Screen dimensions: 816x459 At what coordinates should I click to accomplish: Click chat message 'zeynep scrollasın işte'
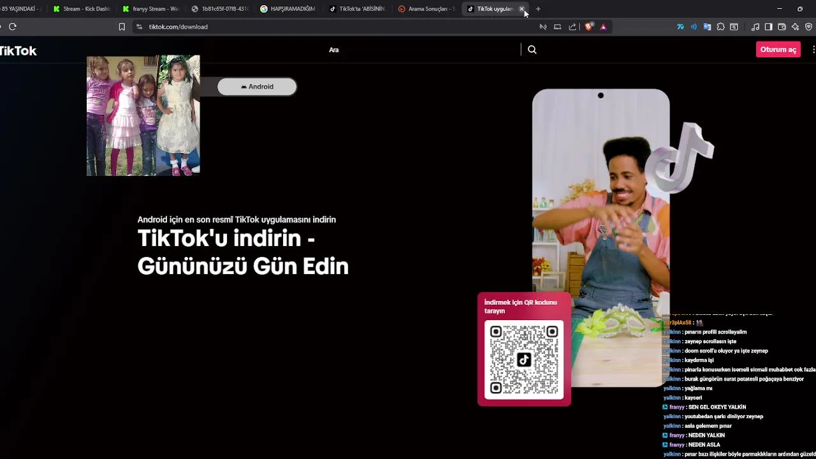[x=710, y=342]
